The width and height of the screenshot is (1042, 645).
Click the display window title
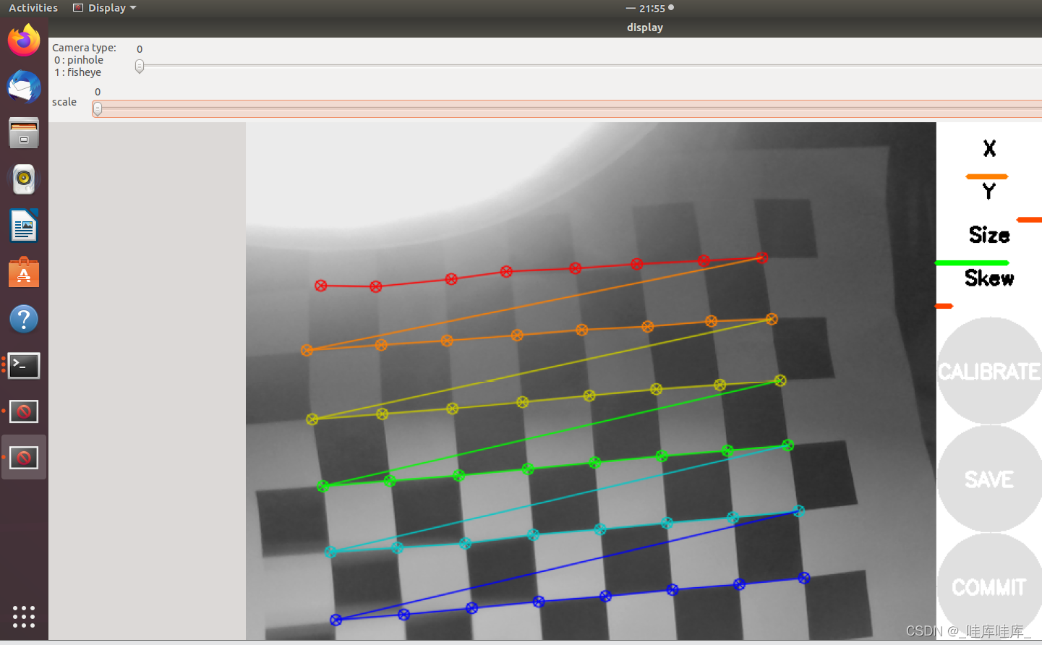[645, 27]
